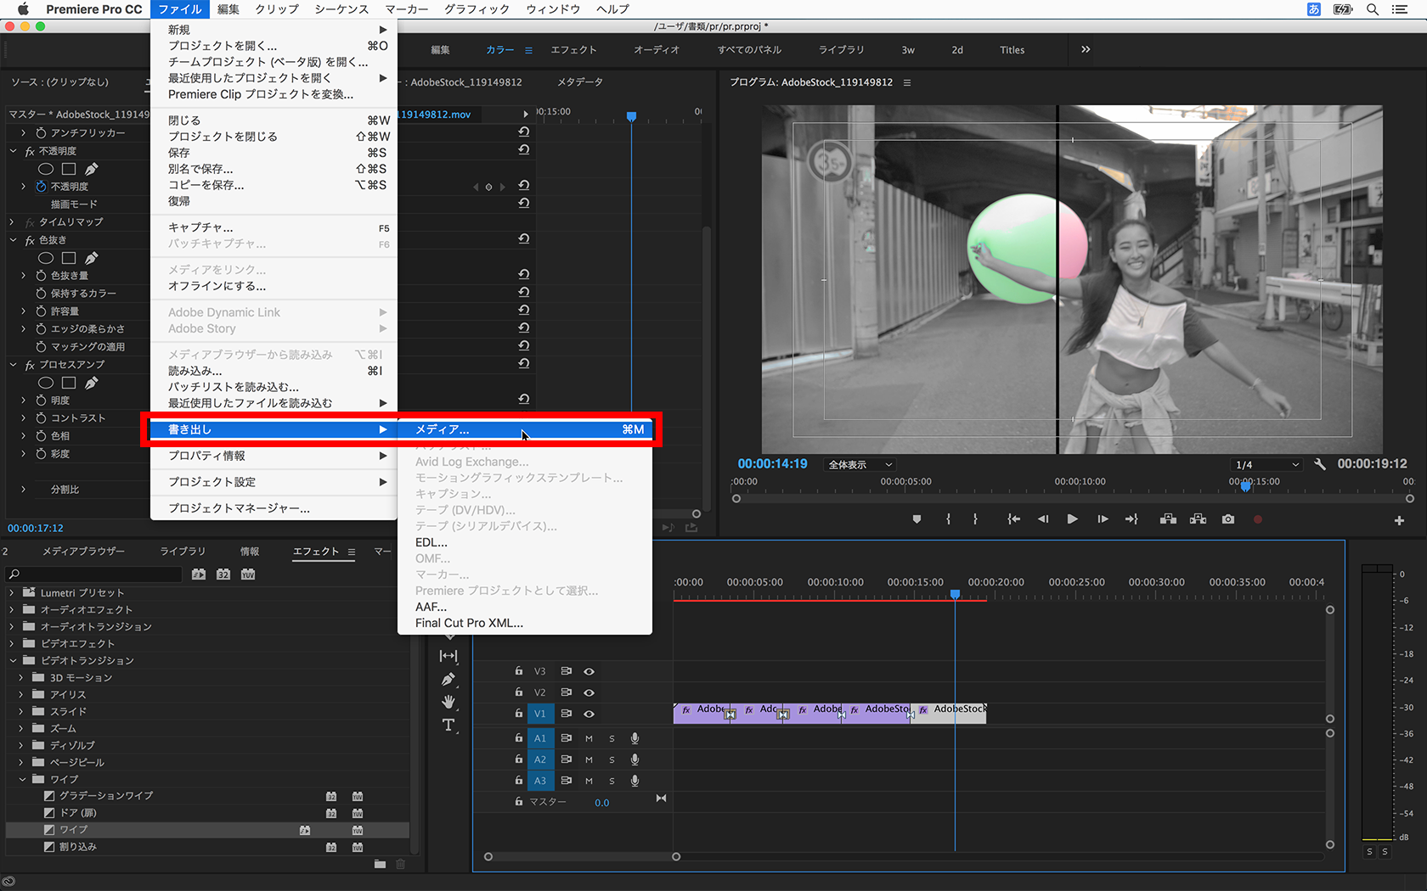Click the Lift button in program monitor
The width and height of the screenshot is (1427, 891).
pyautogui.click(x=1168, y=519)
